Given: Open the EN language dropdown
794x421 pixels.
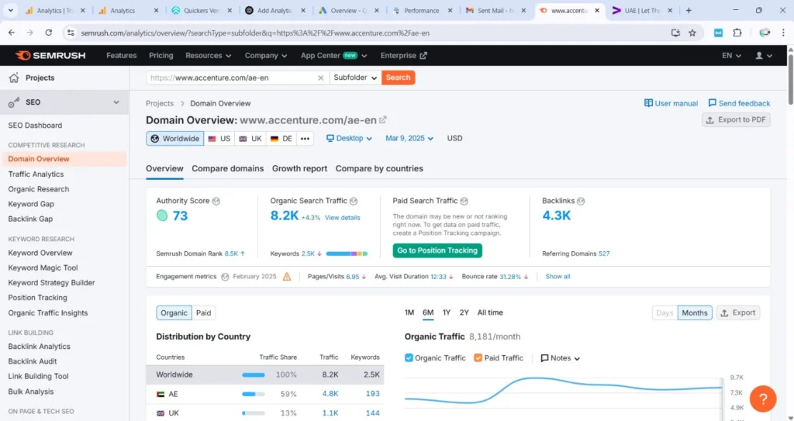Looking at the screenshot, I should pyautogui.click(x=731, y=55).
